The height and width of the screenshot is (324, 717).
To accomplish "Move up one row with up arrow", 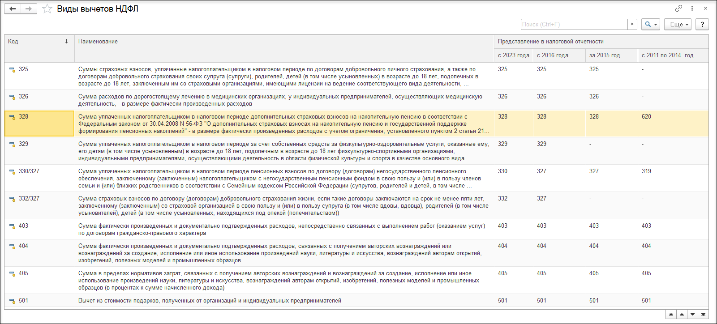I will click(x=682, y=315).
